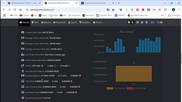
Task: Change the USD currency selector
Action: (152, 22)
